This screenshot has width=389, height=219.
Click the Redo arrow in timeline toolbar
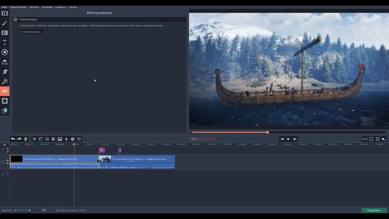(x=19, y=139)
